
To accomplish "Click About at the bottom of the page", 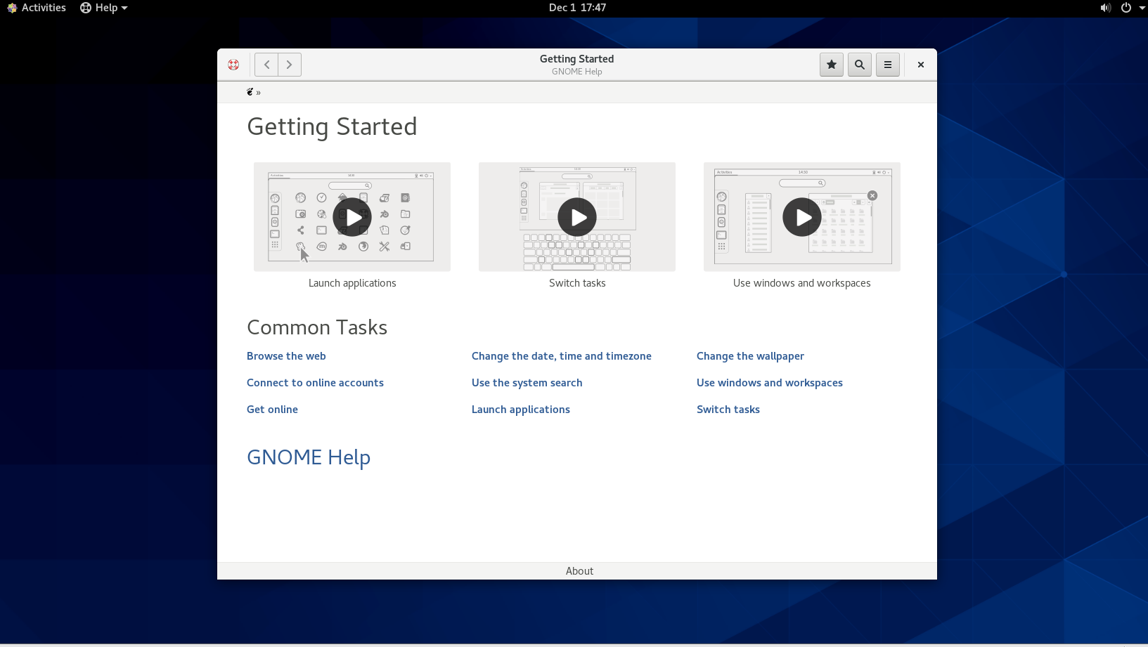I will [579, 571].
